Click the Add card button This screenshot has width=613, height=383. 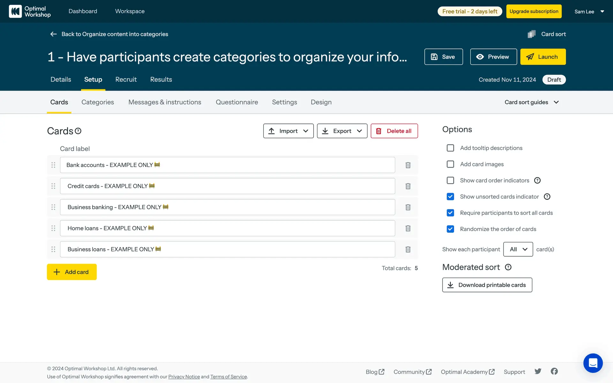pyautogui.click(x=72, y=272)
